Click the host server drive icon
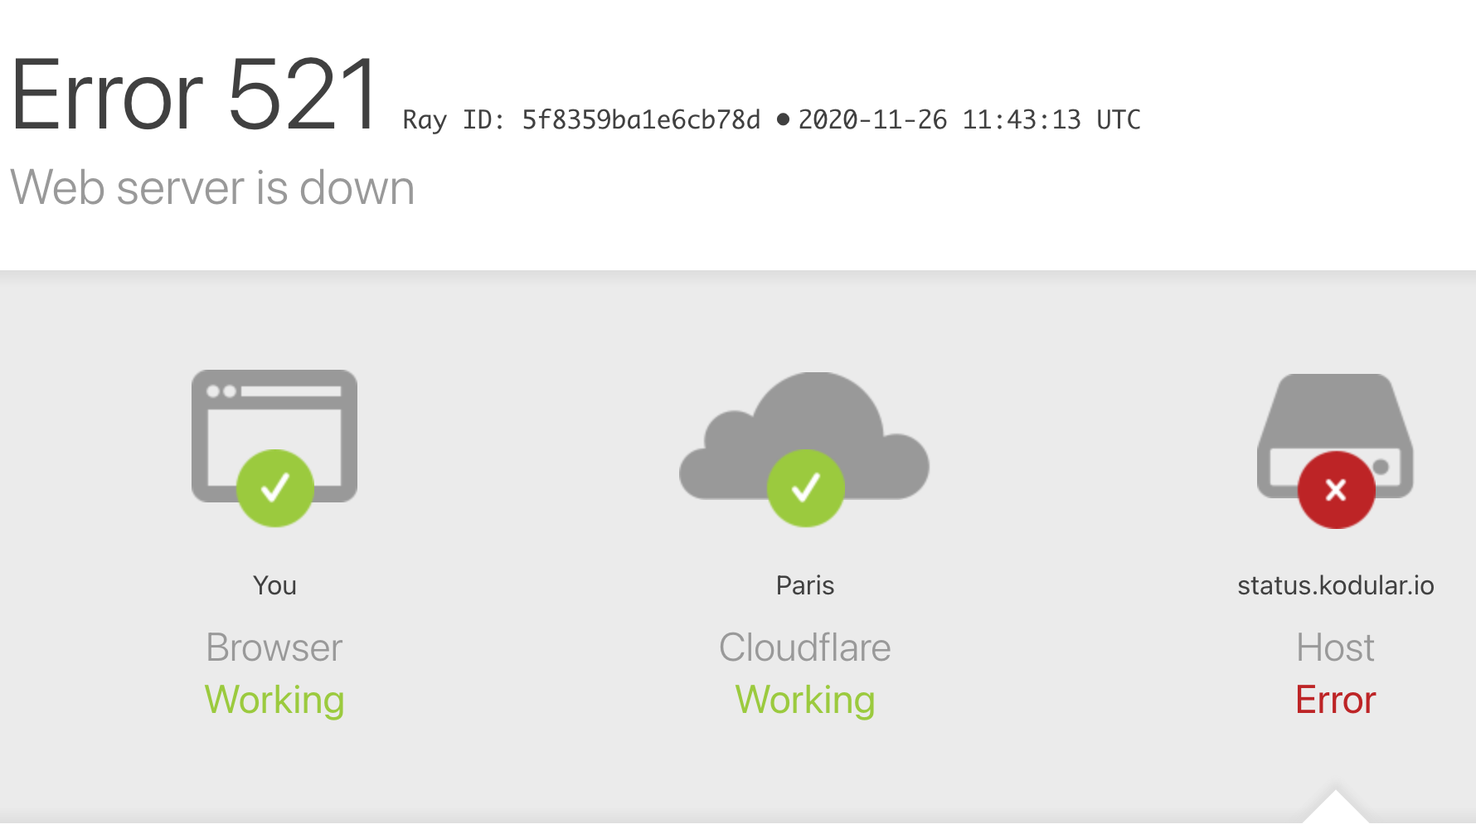Screen dimensions: 1476x834 (x=1335, y=435)
